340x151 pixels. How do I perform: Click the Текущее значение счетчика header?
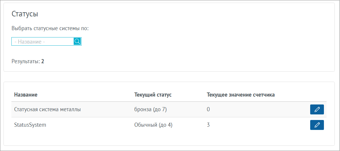pos(240,95)
